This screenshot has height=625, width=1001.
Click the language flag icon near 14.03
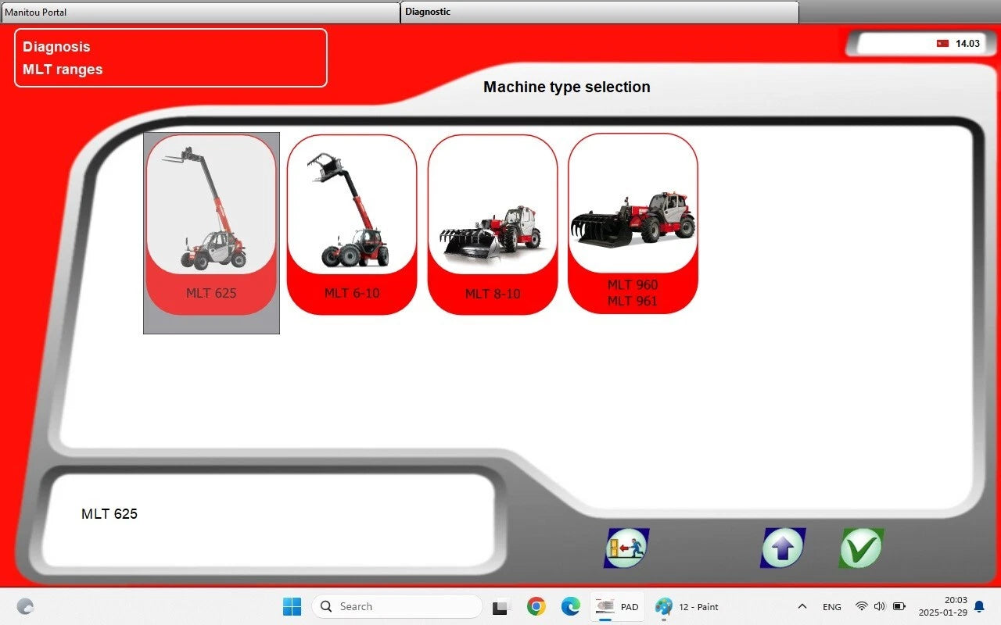pos(942,44)
